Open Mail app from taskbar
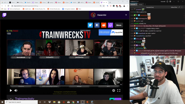Image resolution: width=185 pixels, height=104 pixels. coord(69,102)
